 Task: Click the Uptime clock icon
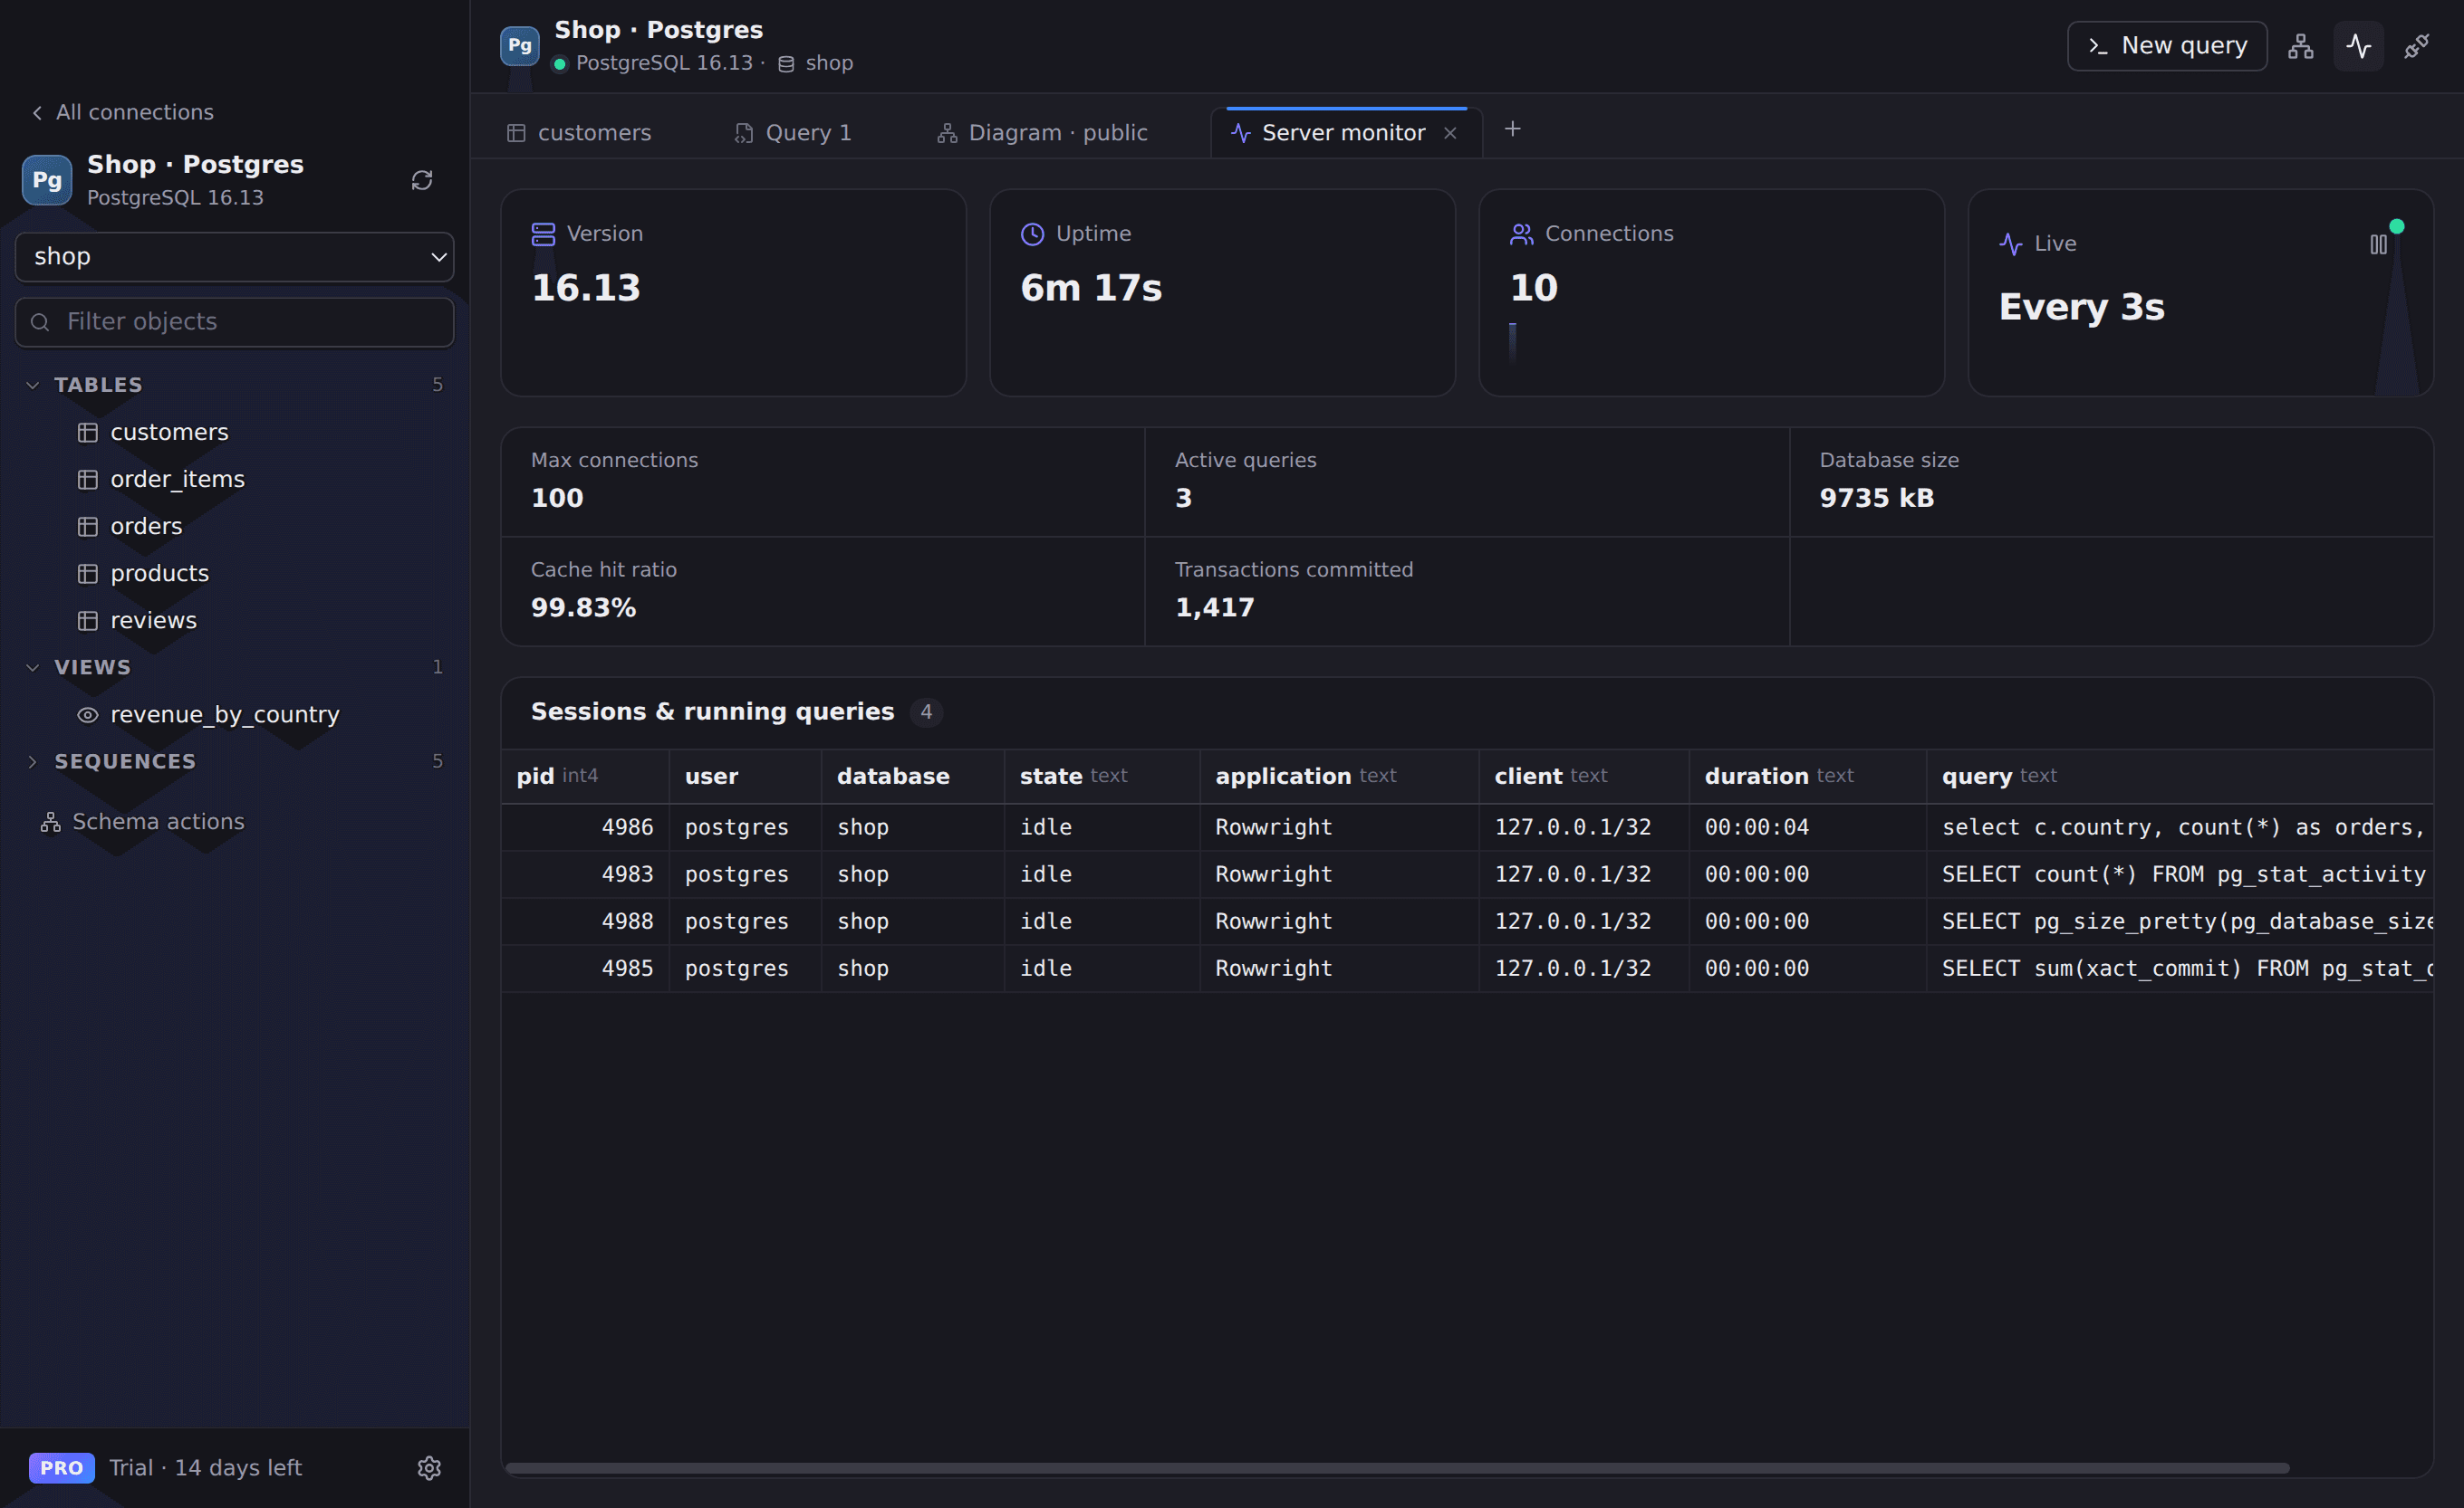[x=1032, y=234]
